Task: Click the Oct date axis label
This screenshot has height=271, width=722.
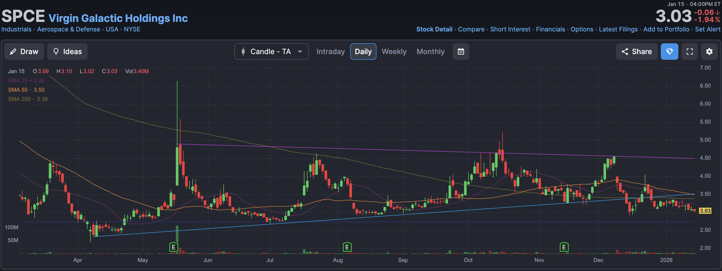Action: click(468, 260)
